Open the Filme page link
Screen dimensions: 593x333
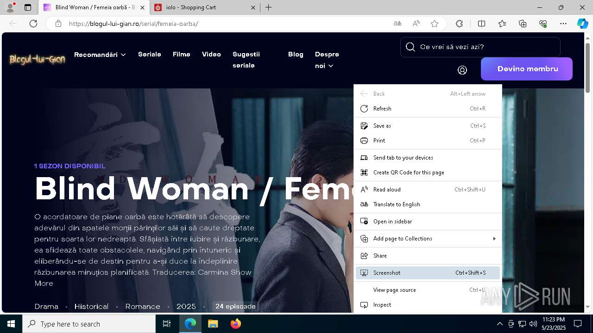coord(182,54)
